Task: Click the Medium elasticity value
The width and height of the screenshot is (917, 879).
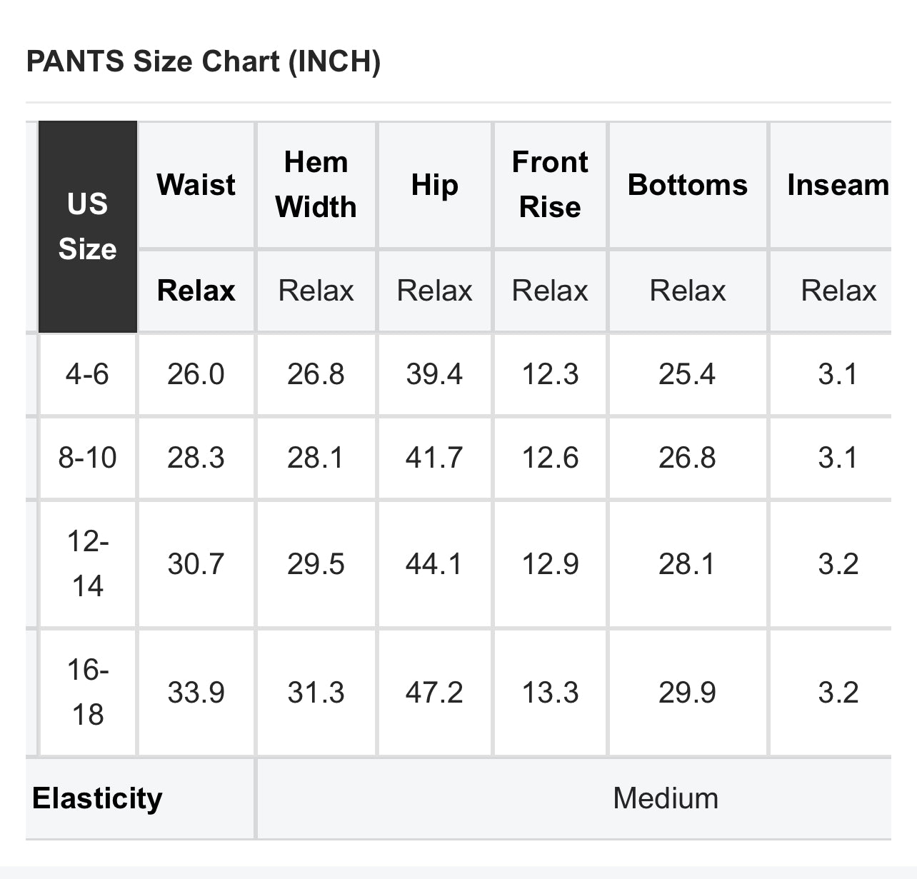Action: [666, 798]
